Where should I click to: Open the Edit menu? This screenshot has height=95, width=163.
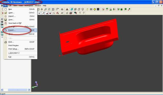pyautogui.click(x=10, y=6)
